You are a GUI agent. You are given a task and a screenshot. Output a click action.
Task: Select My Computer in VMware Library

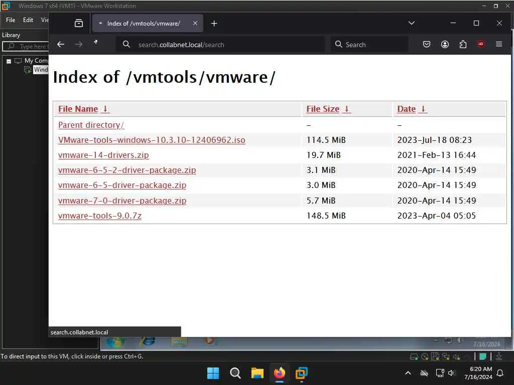pyautogui.click(x=36, y=61)
